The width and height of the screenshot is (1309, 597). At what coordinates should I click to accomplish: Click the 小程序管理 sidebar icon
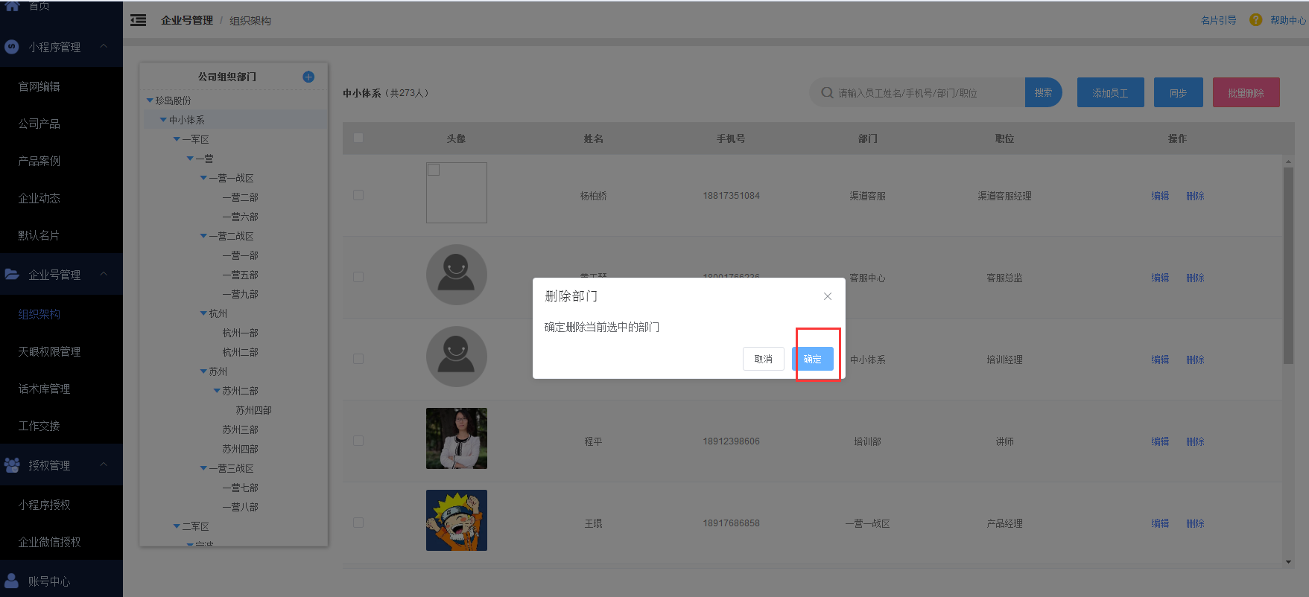[x=12, y=47]
